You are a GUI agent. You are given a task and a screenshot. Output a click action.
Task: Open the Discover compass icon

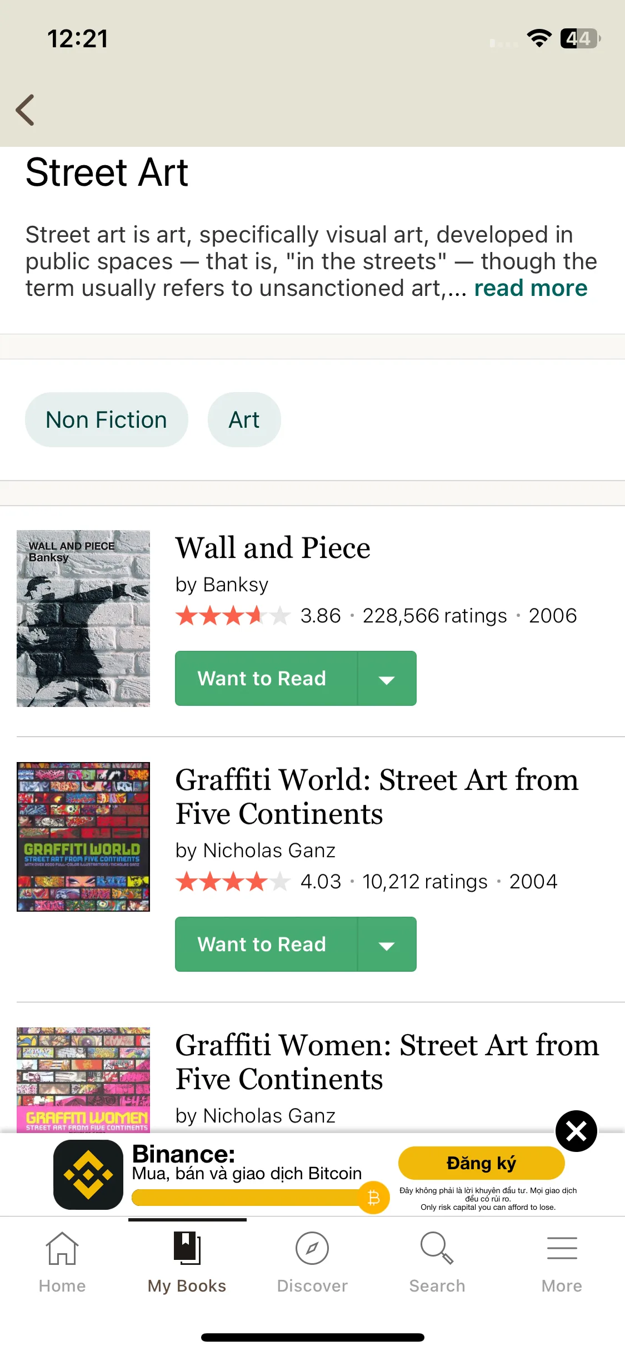(312, 1248)
